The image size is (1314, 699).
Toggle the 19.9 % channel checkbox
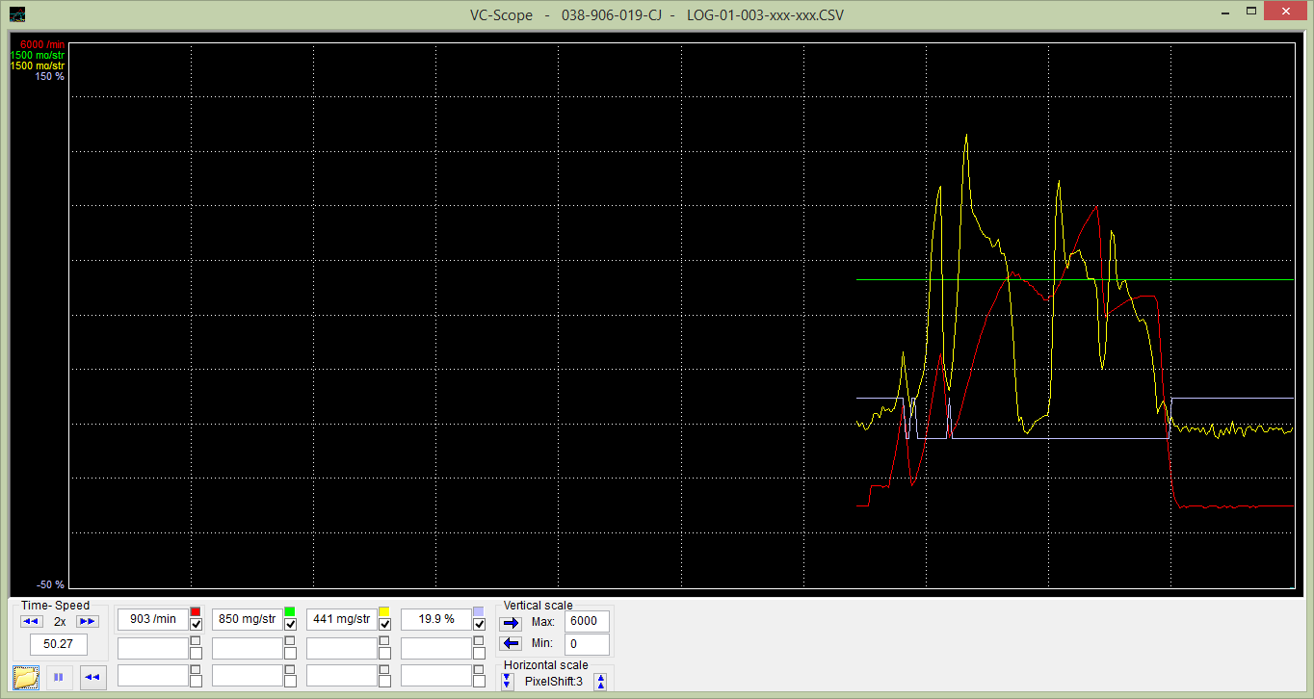479,625
